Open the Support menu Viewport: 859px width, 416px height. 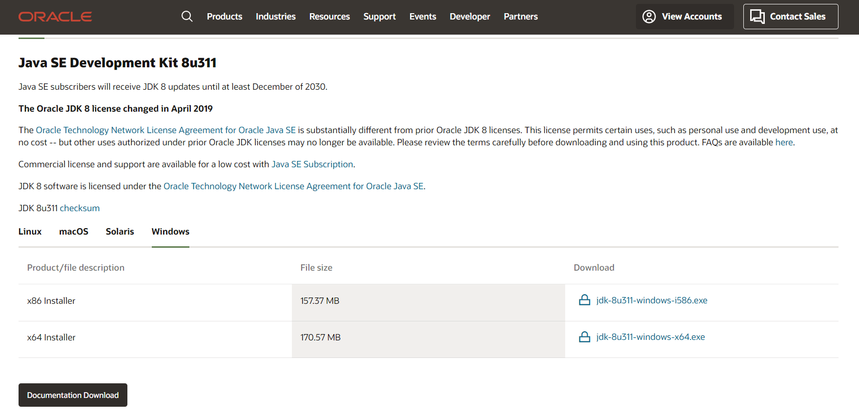(x=380, y=17)
